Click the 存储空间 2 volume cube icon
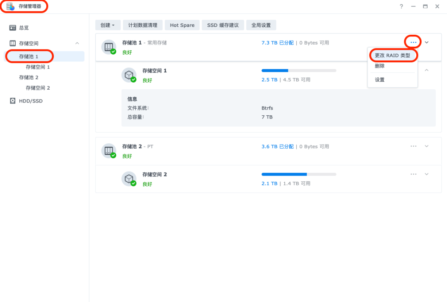Viewport: 447px width, 302px height. coord(129,178)
